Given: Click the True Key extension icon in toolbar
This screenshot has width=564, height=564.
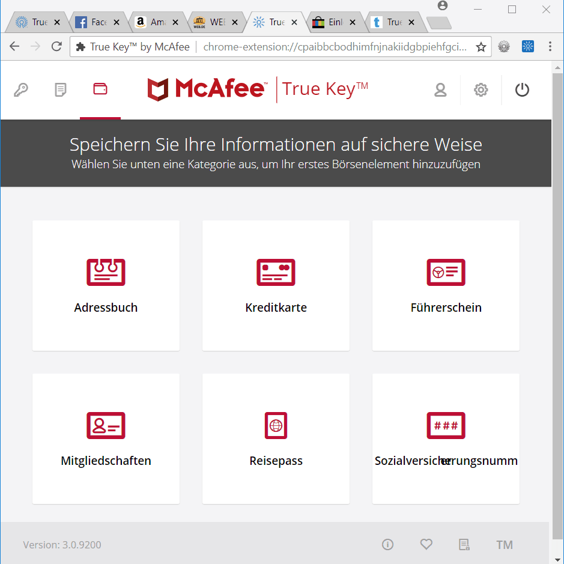Looking at the screenshot, I should (x=528, y=46).
